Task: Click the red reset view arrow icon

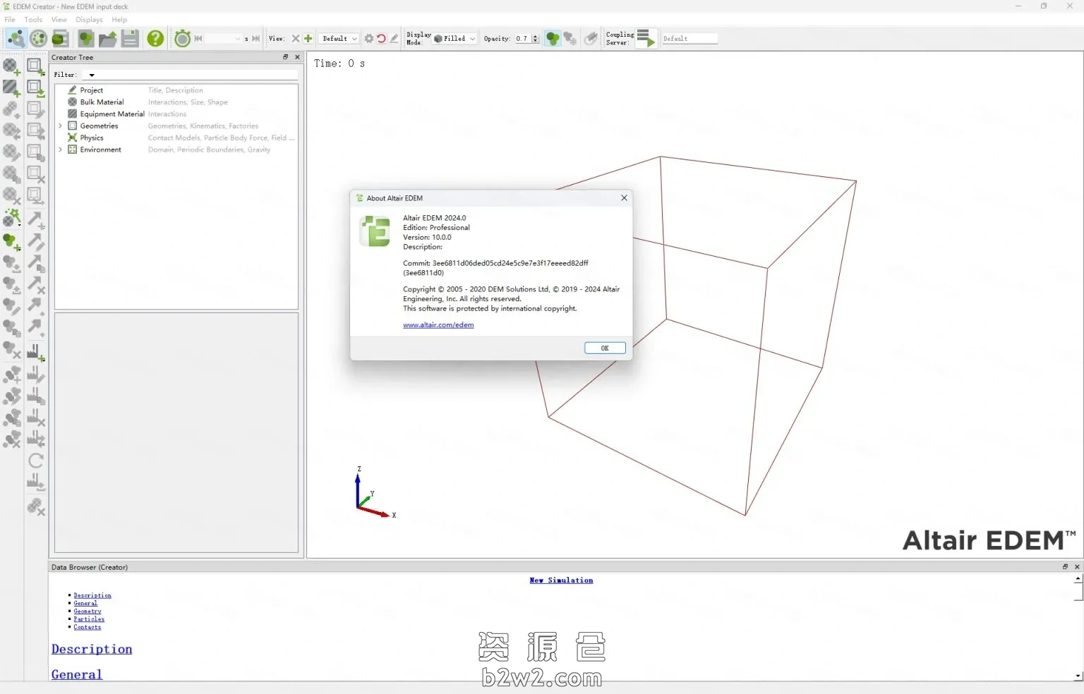Action: pyautogui.click(x=381, y=39)
